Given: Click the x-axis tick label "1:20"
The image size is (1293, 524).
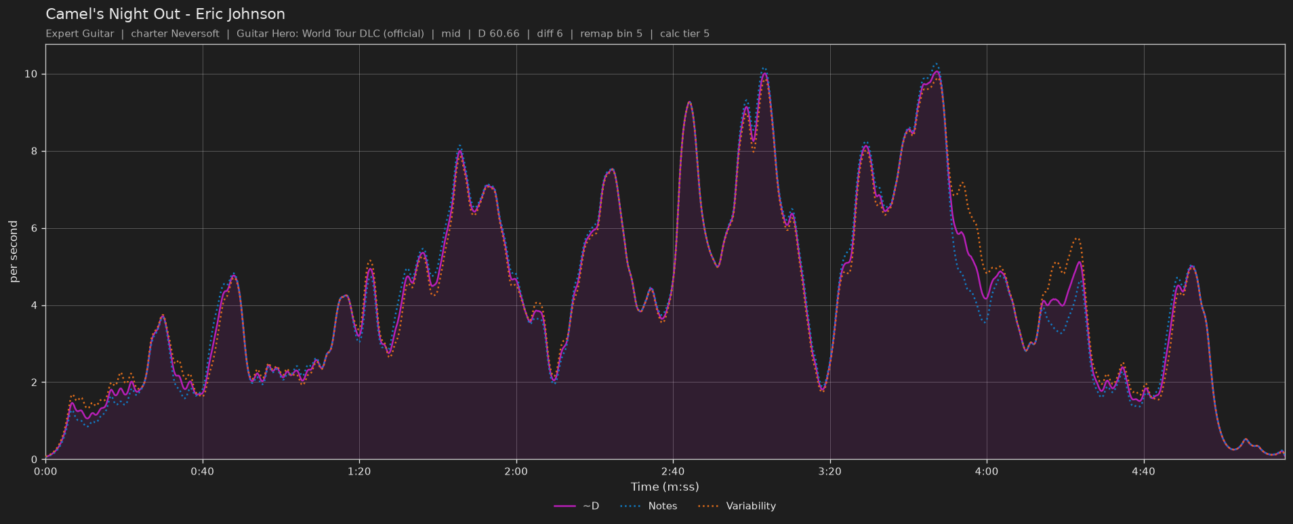Looking at the screenshot, I should click(x=359, y=471).
